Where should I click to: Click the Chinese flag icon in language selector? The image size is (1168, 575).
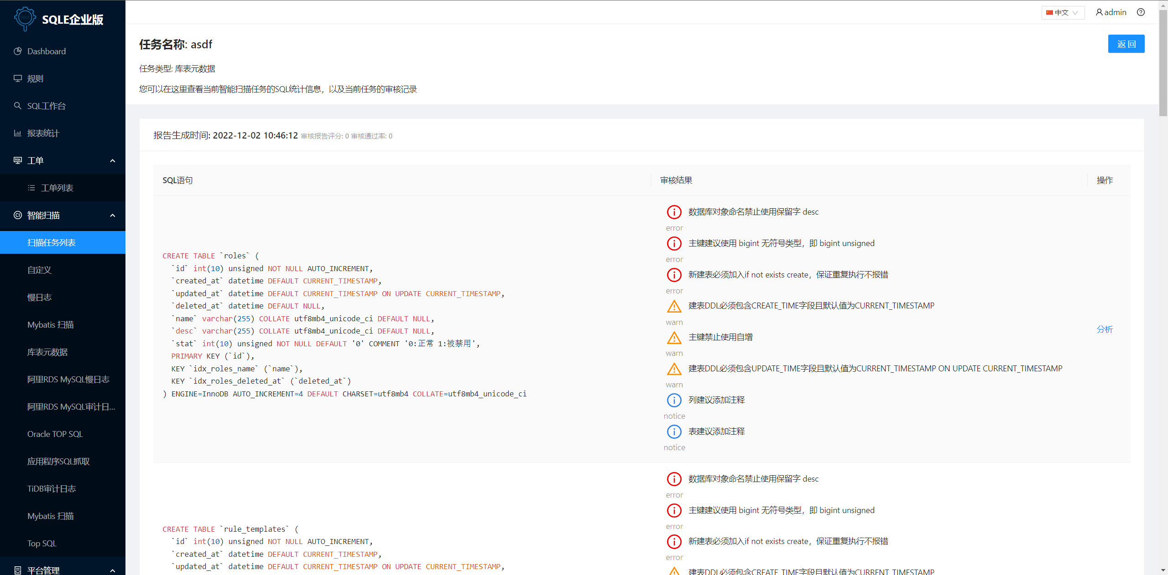[1049, 13]
